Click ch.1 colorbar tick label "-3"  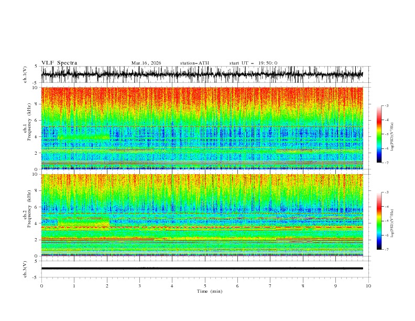click(387, 105)
